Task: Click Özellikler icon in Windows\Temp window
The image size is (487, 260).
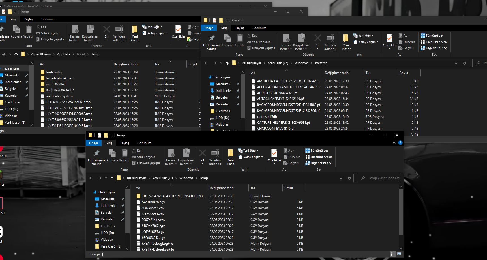Action: pyautogui.click(x=274, y=157)
